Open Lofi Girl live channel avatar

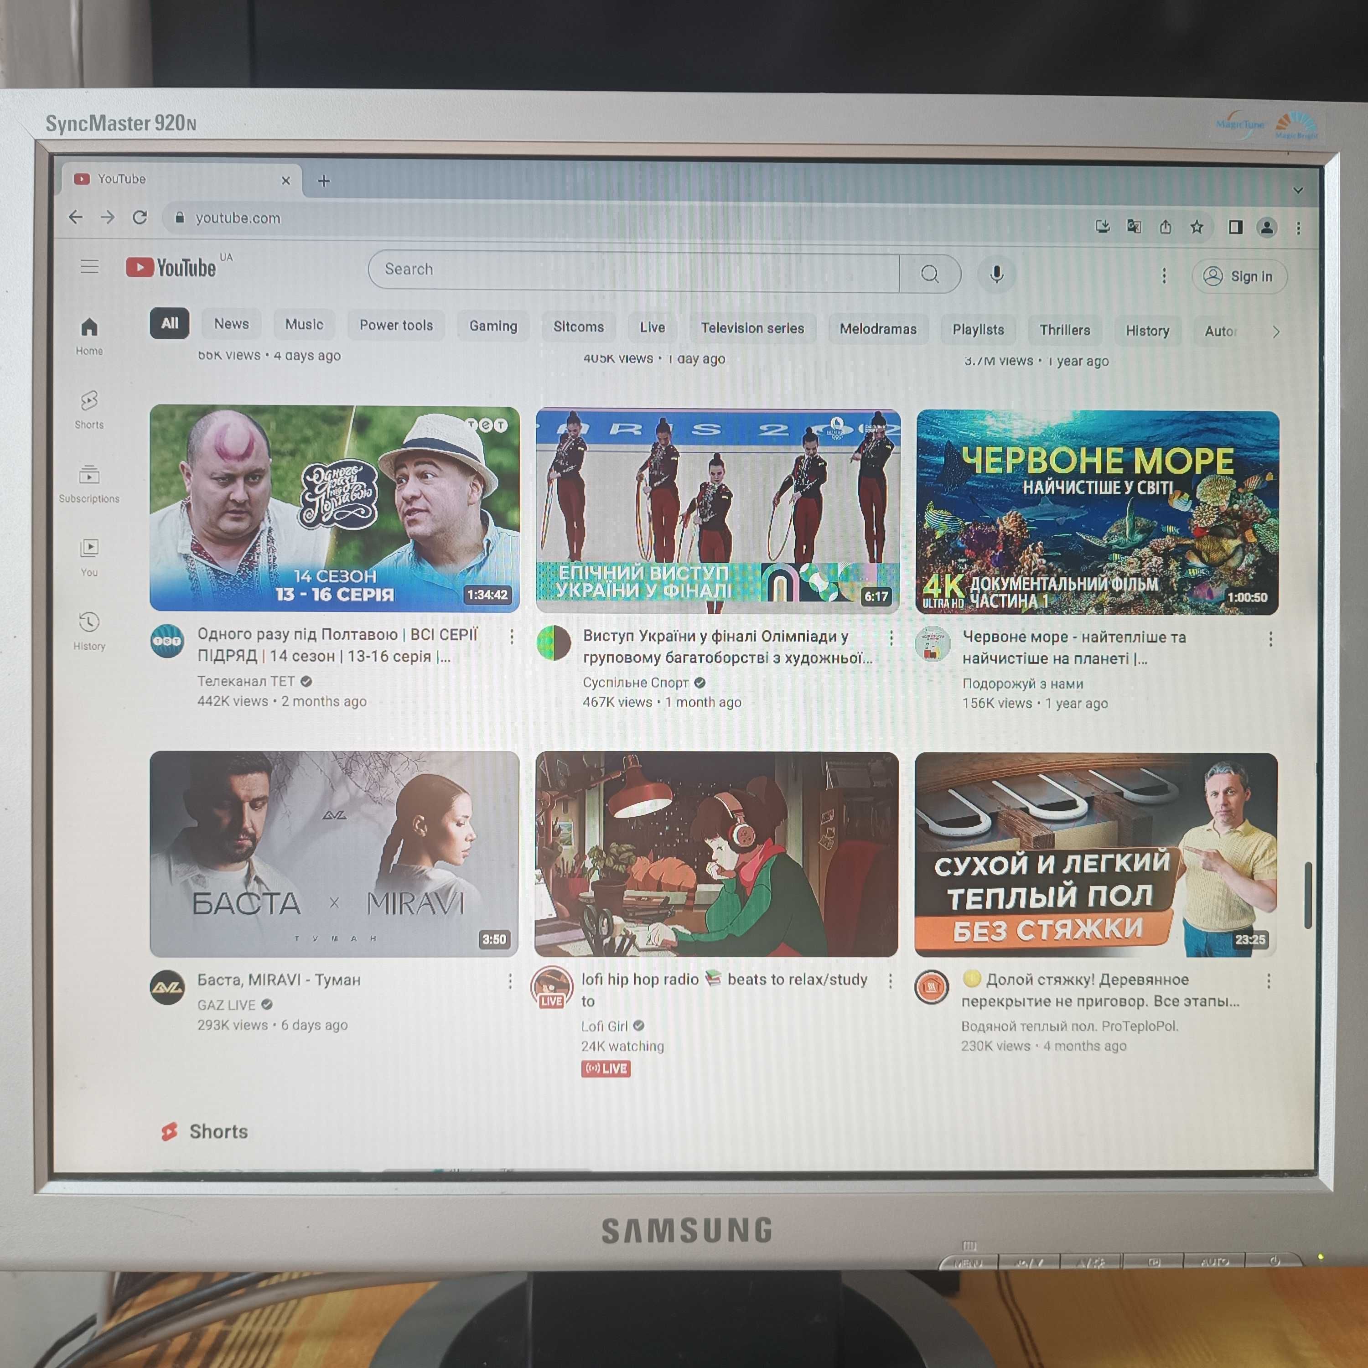point(552,985)
